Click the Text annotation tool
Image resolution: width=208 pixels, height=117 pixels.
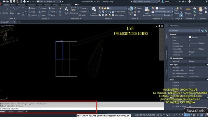pos(66,11)
